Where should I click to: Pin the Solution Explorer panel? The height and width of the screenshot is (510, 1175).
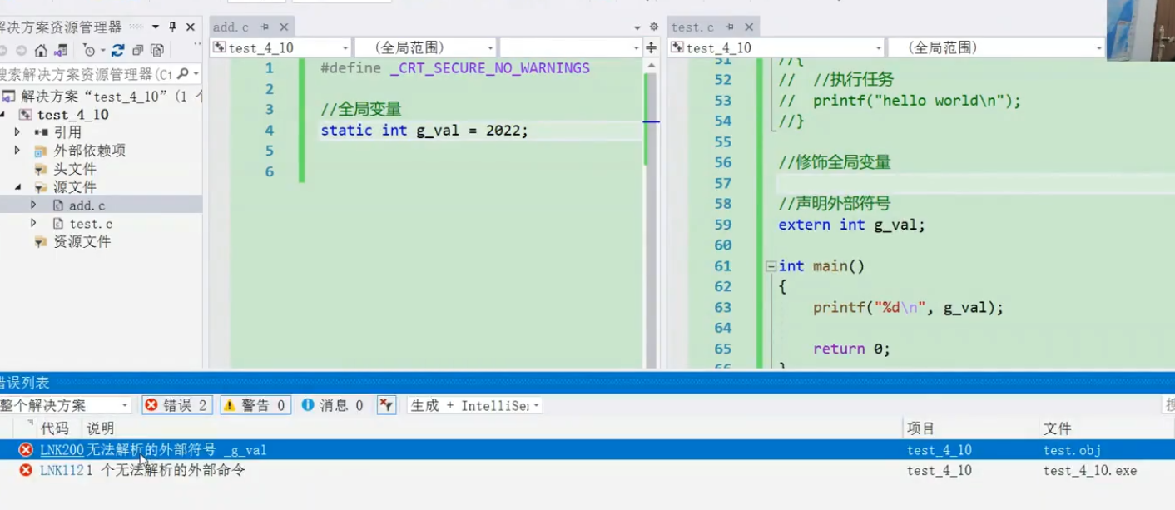172,27
